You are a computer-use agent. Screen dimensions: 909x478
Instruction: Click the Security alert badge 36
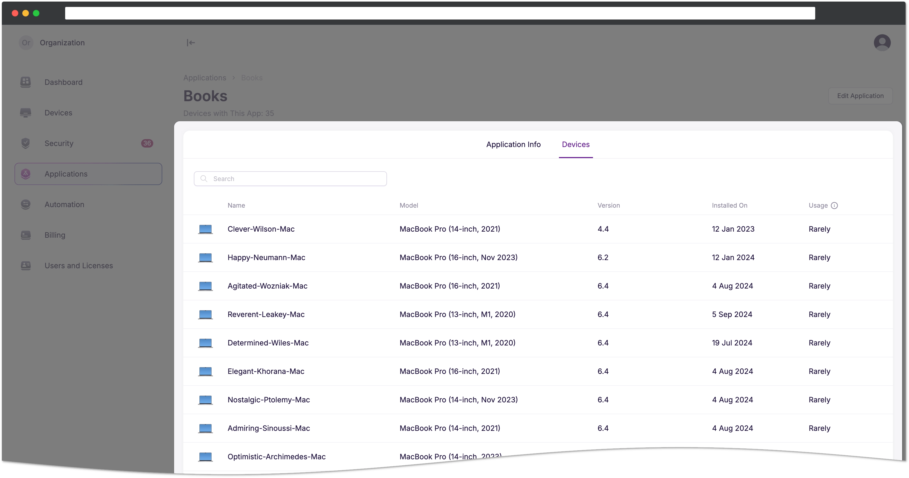147,143
